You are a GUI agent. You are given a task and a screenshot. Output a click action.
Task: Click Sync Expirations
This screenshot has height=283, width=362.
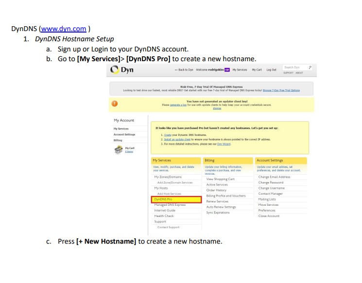click(218, 213)
